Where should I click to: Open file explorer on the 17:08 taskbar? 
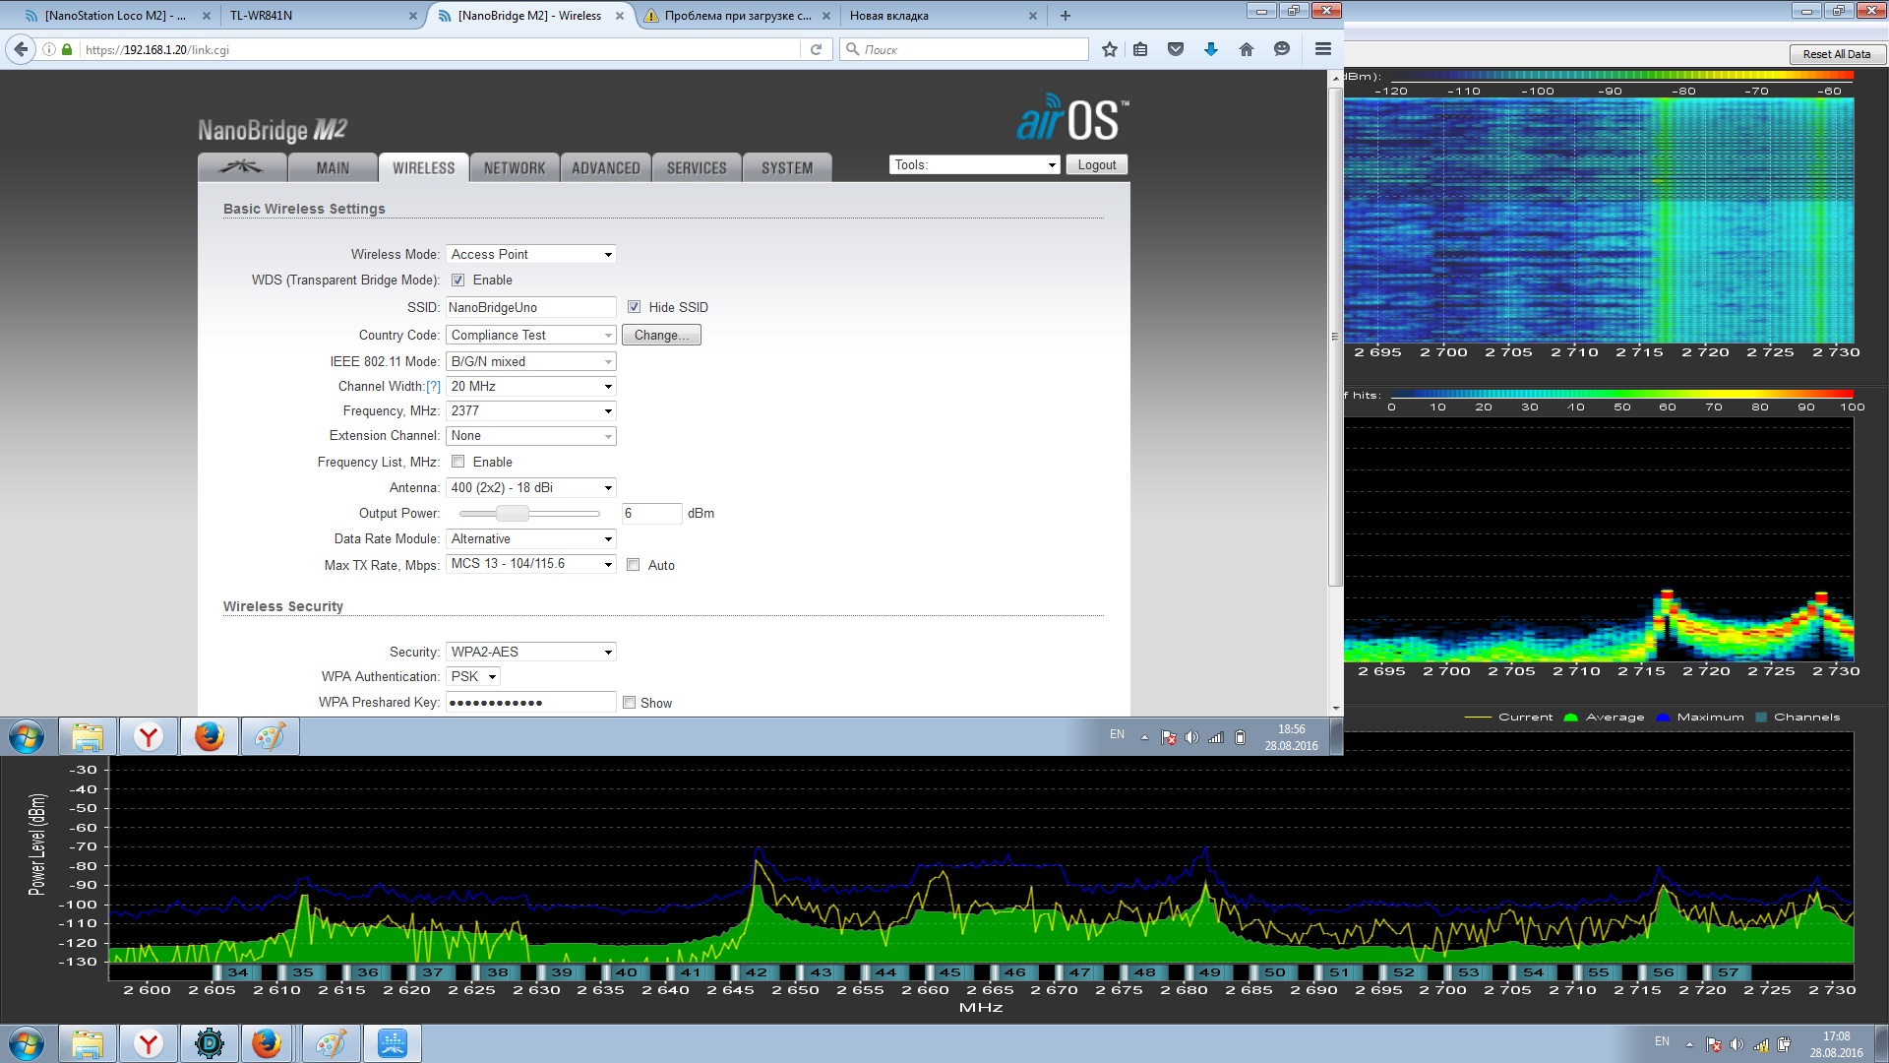pos(88,1043)
